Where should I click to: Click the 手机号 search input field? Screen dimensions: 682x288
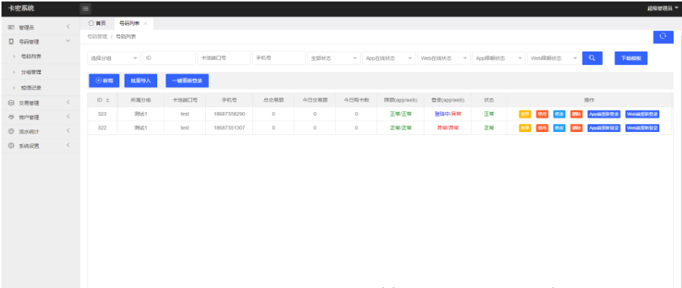click(279, 58)
